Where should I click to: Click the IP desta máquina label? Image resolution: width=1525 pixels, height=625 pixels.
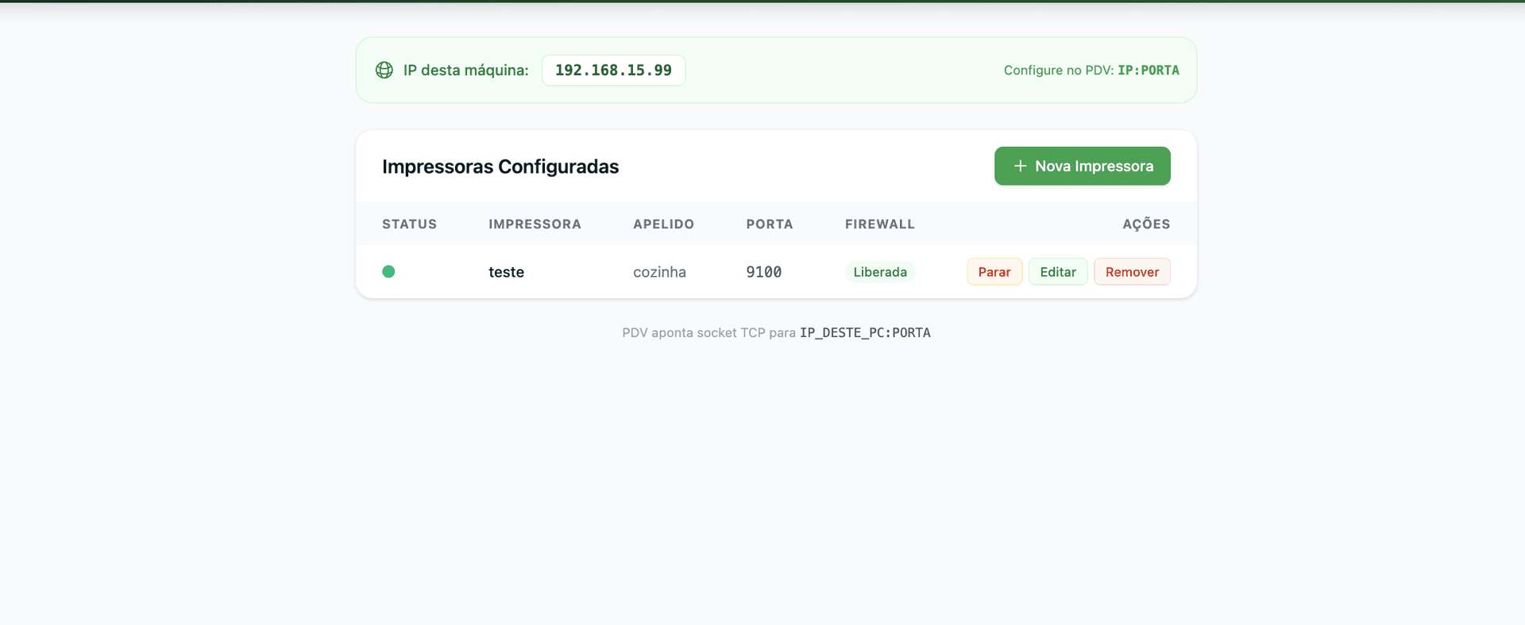point(465,70)
